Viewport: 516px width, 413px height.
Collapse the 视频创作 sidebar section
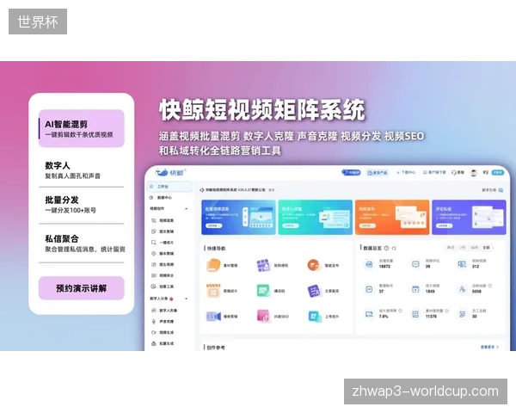187,209
